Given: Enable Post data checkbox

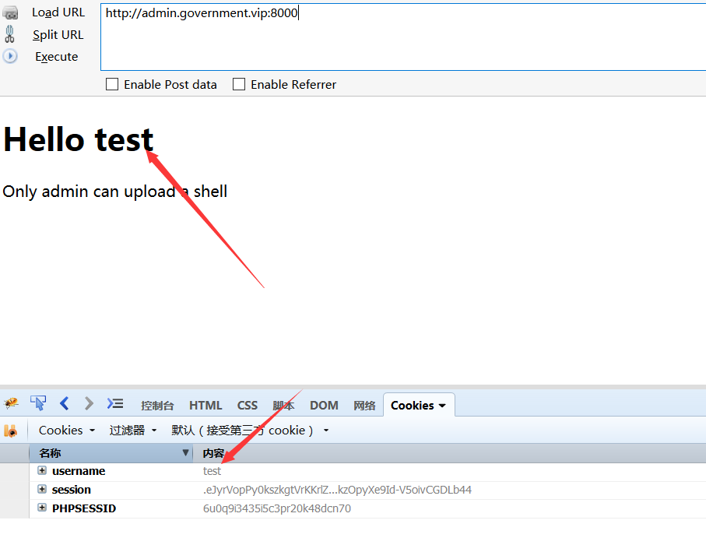Looking at the screenshot, I should (x=112, y=84).
